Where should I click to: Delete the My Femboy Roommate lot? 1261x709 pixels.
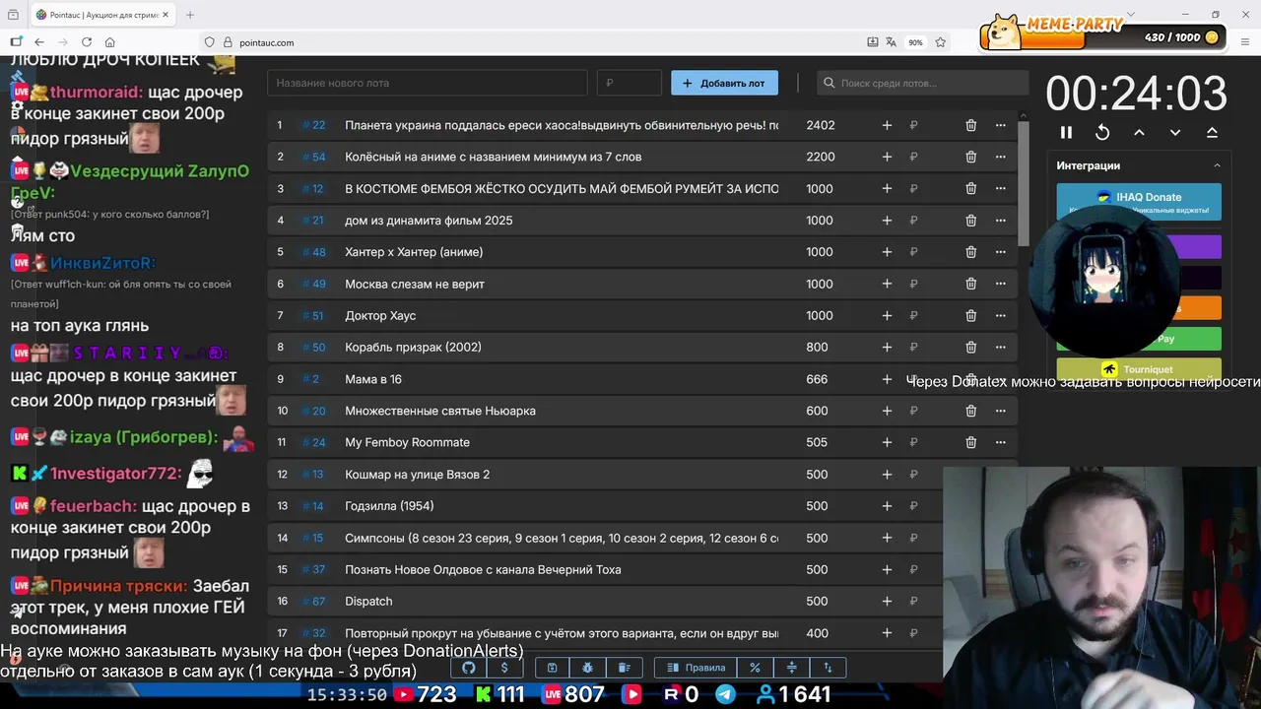click(970, 442)
